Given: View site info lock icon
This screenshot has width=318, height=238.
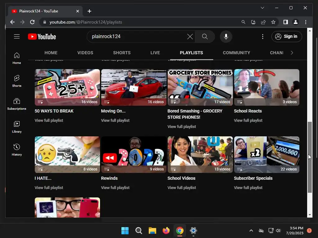Looking at the screenshot, I should pos(45,22).
